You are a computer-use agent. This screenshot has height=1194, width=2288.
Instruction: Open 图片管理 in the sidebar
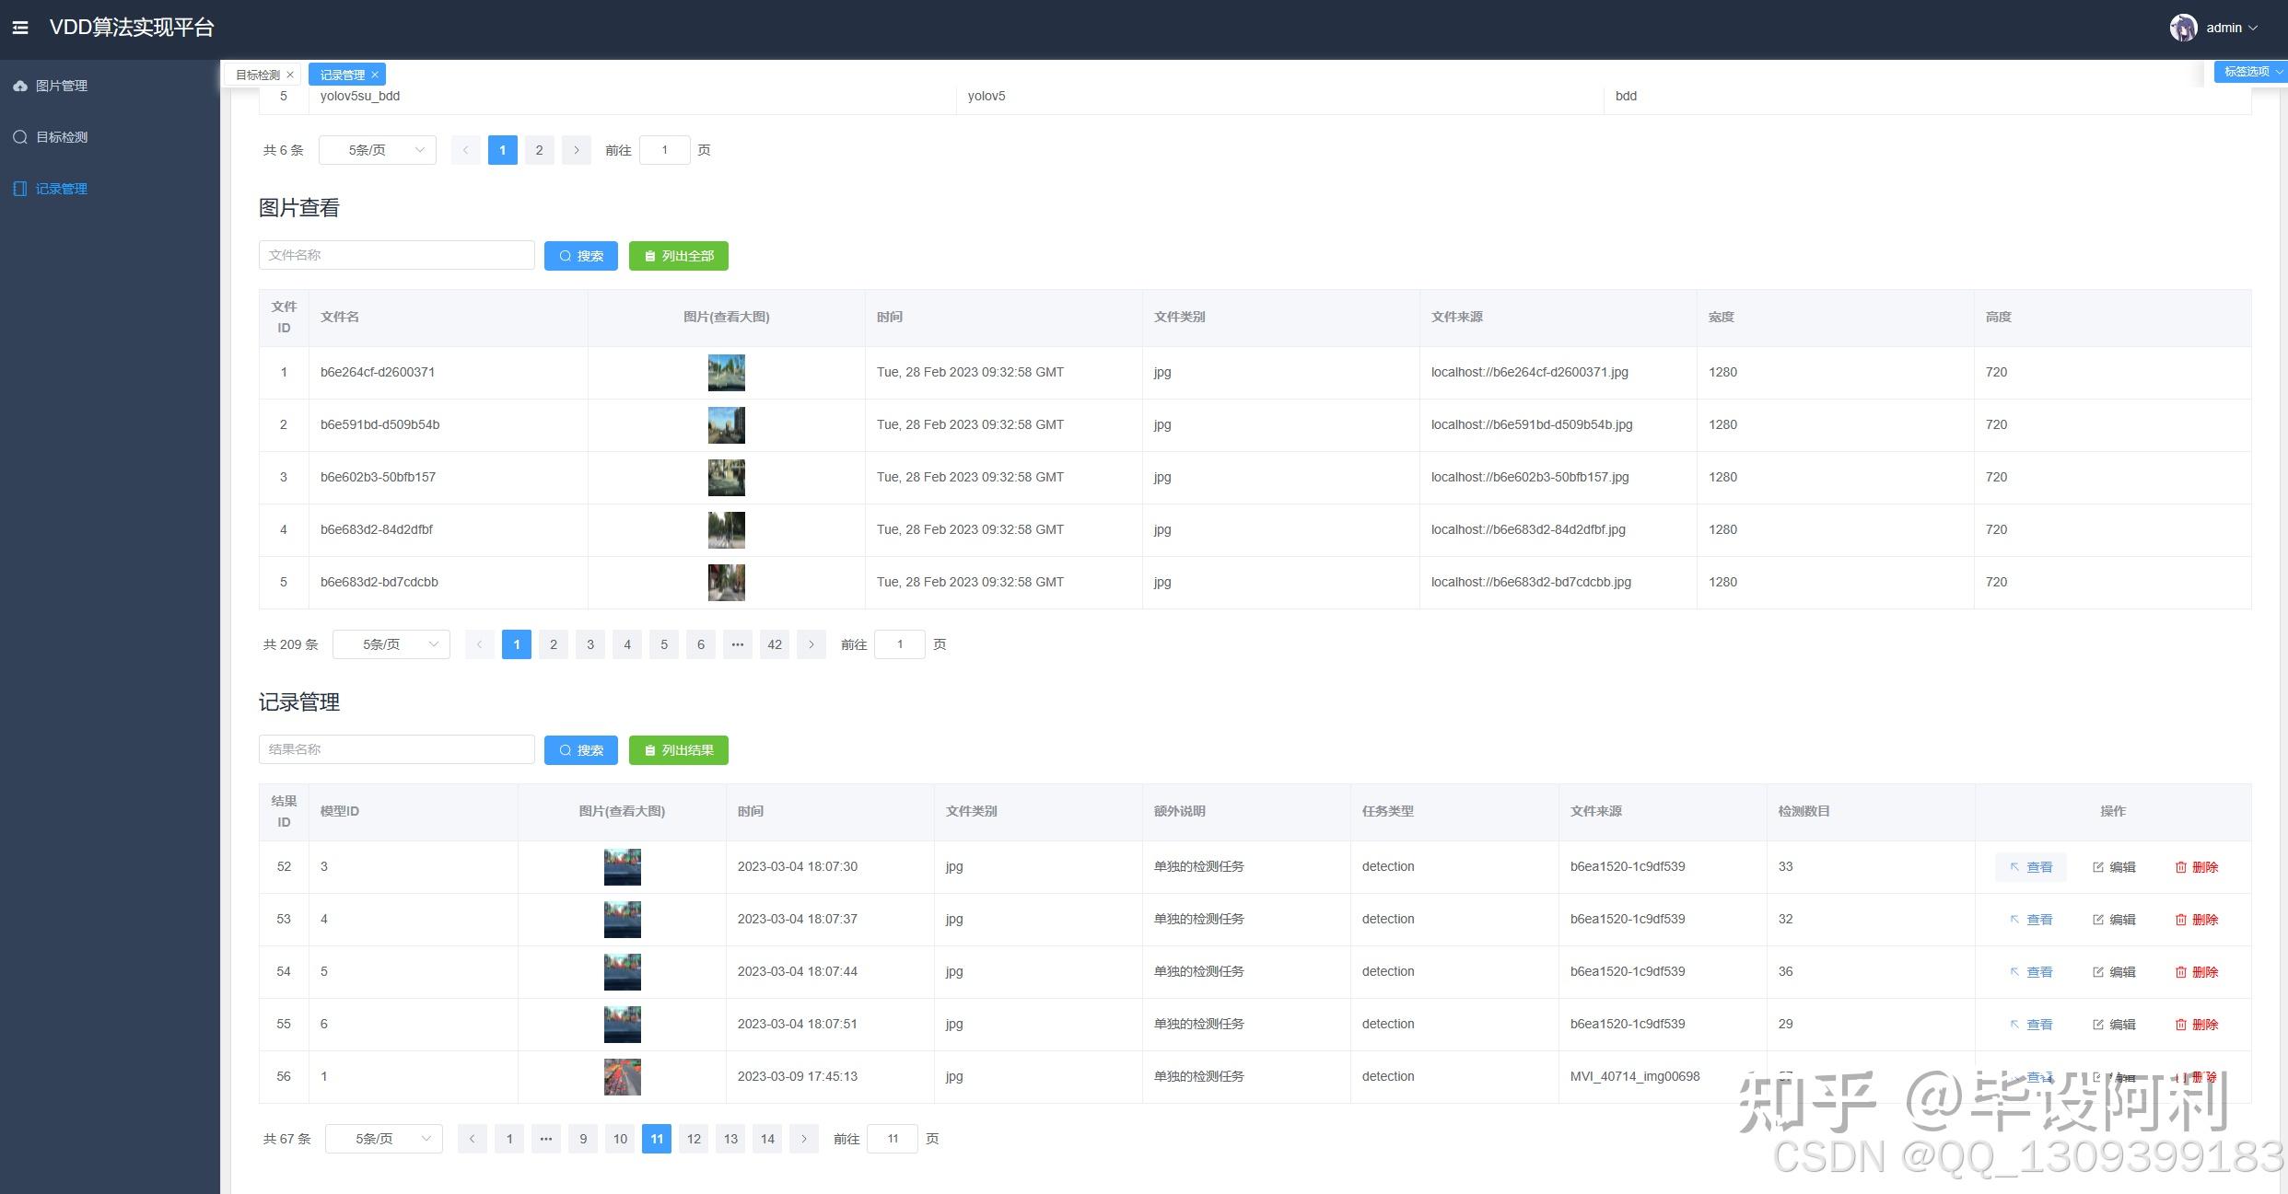click(61, 86)
